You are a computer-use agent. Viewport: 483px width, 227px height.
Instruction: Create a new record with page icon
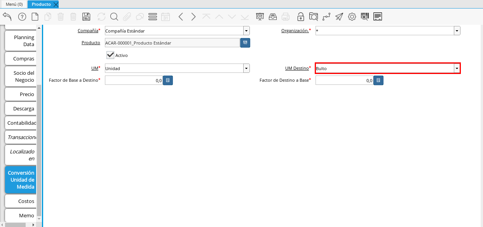pos(35,17)
